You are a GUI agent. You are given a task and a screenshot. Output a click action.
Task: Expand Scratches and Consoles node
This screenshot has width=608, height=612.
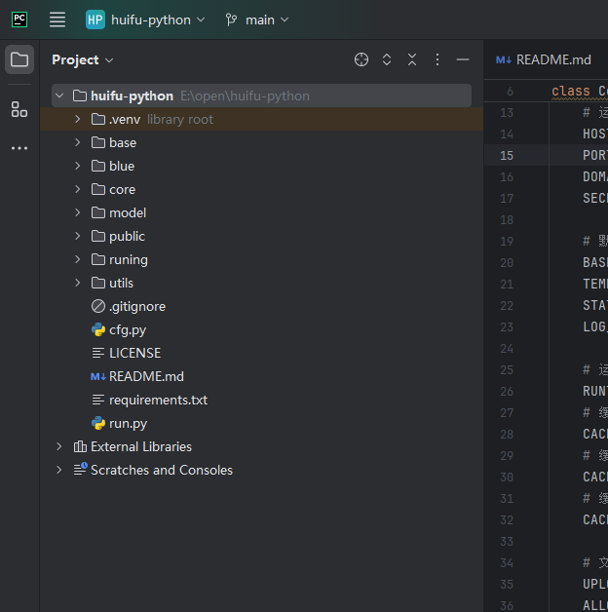coord(59,470)
